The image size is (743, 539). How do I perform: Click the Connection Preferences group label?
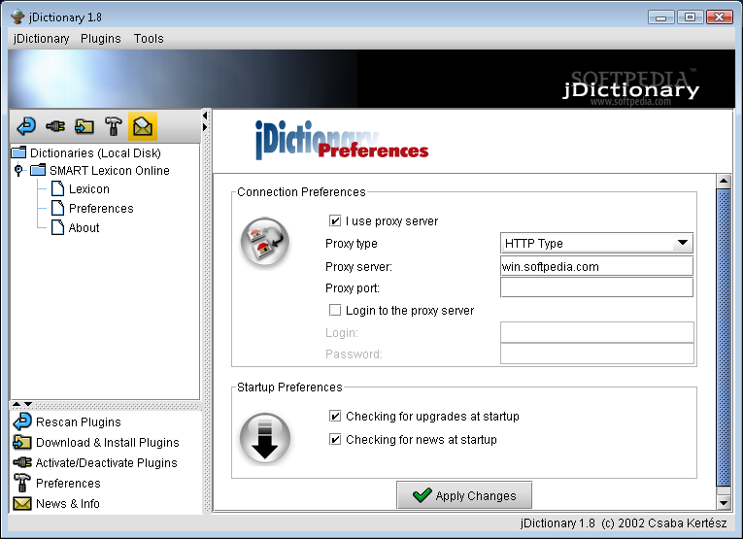point(301,192)
